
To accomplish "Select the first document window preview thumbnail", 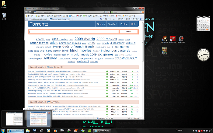I will pyautogui.click(x=14, y=119).
